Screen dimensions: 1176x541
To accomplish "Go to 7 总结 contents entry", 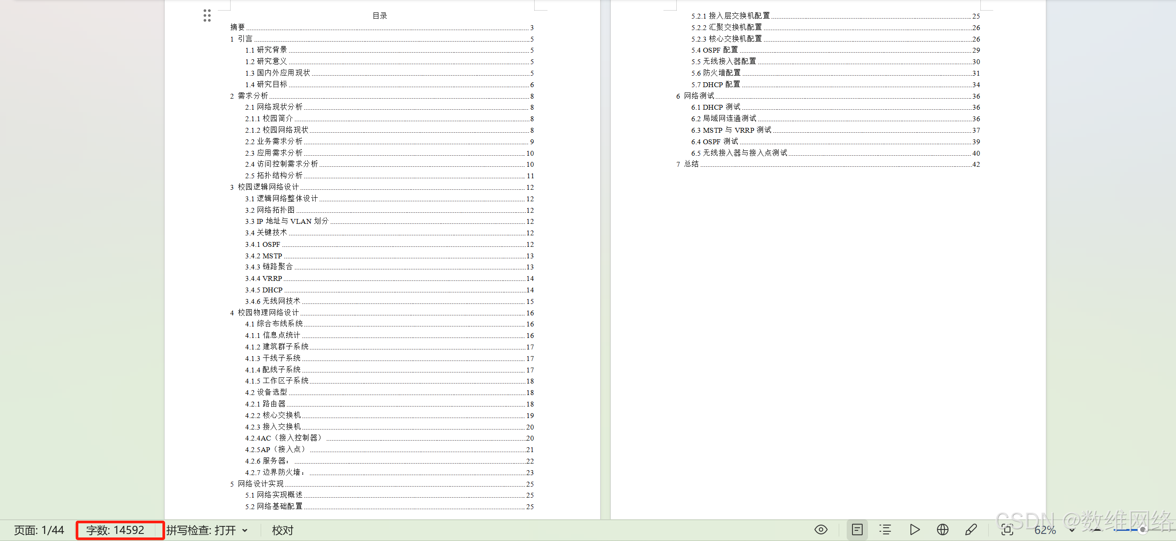I will [x=691, y=164].
